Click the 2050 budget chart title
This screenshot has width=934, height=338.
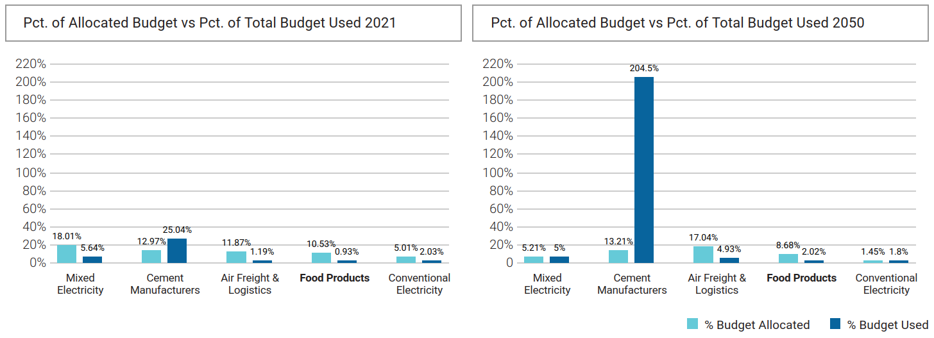[x=677, y=23]
